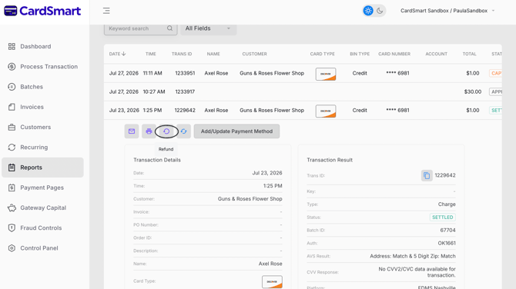Click the Auth value OK1661
The height and width of the screenshot is (289, 516).
tap(447, 244)
